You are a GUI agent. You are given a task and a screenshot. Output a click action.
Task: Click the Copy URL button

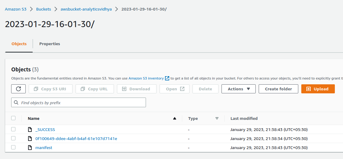point(95,89)
